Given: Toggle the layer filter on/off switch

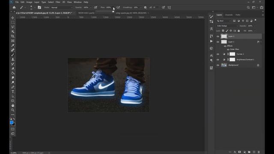Looking at the screenshot, I should (x=256, y=21).
